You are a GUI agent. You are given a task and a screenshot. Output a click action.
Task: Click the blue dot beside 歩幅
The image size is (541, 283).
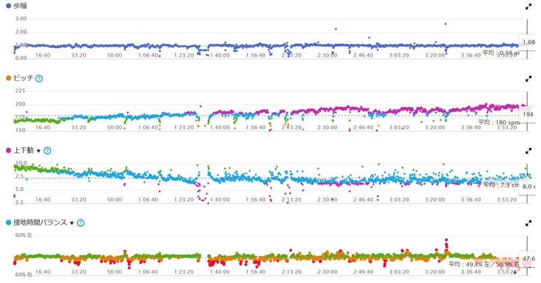coord(6,6)
